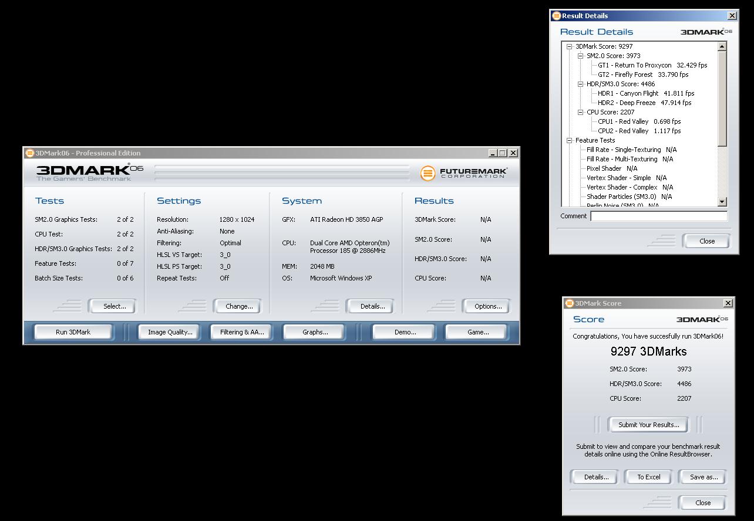The height and width of the screenshot is (521, 754).
Task: Click 3DMark Score window title icon
Action: pyautogui.click(x=569, y=303)
